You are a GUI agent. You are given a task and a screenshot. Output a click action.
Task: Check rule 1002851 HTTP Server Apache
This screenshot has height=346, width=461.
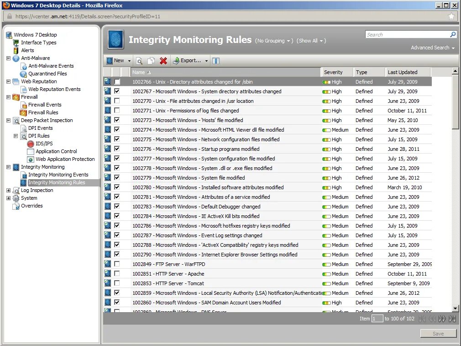pos(117,274)
